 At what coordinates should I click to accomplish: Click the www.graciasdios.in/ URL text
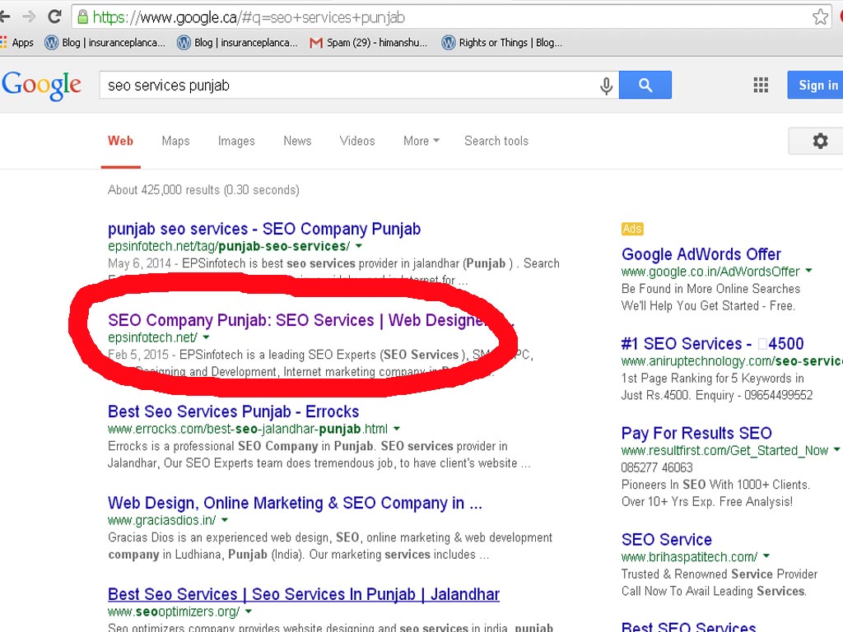click(162, 520)
